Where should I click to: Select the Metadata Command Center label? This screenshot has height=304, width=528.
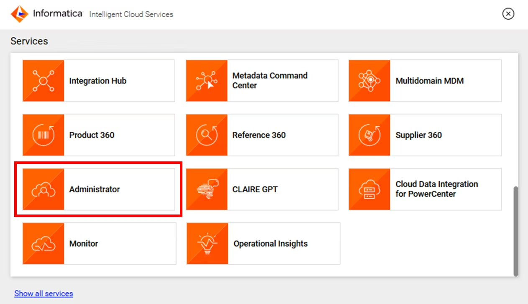270,80
